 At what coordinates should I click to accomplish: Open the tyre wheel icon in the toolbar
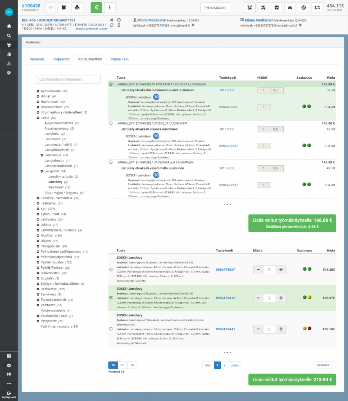[x=303, y=8]
